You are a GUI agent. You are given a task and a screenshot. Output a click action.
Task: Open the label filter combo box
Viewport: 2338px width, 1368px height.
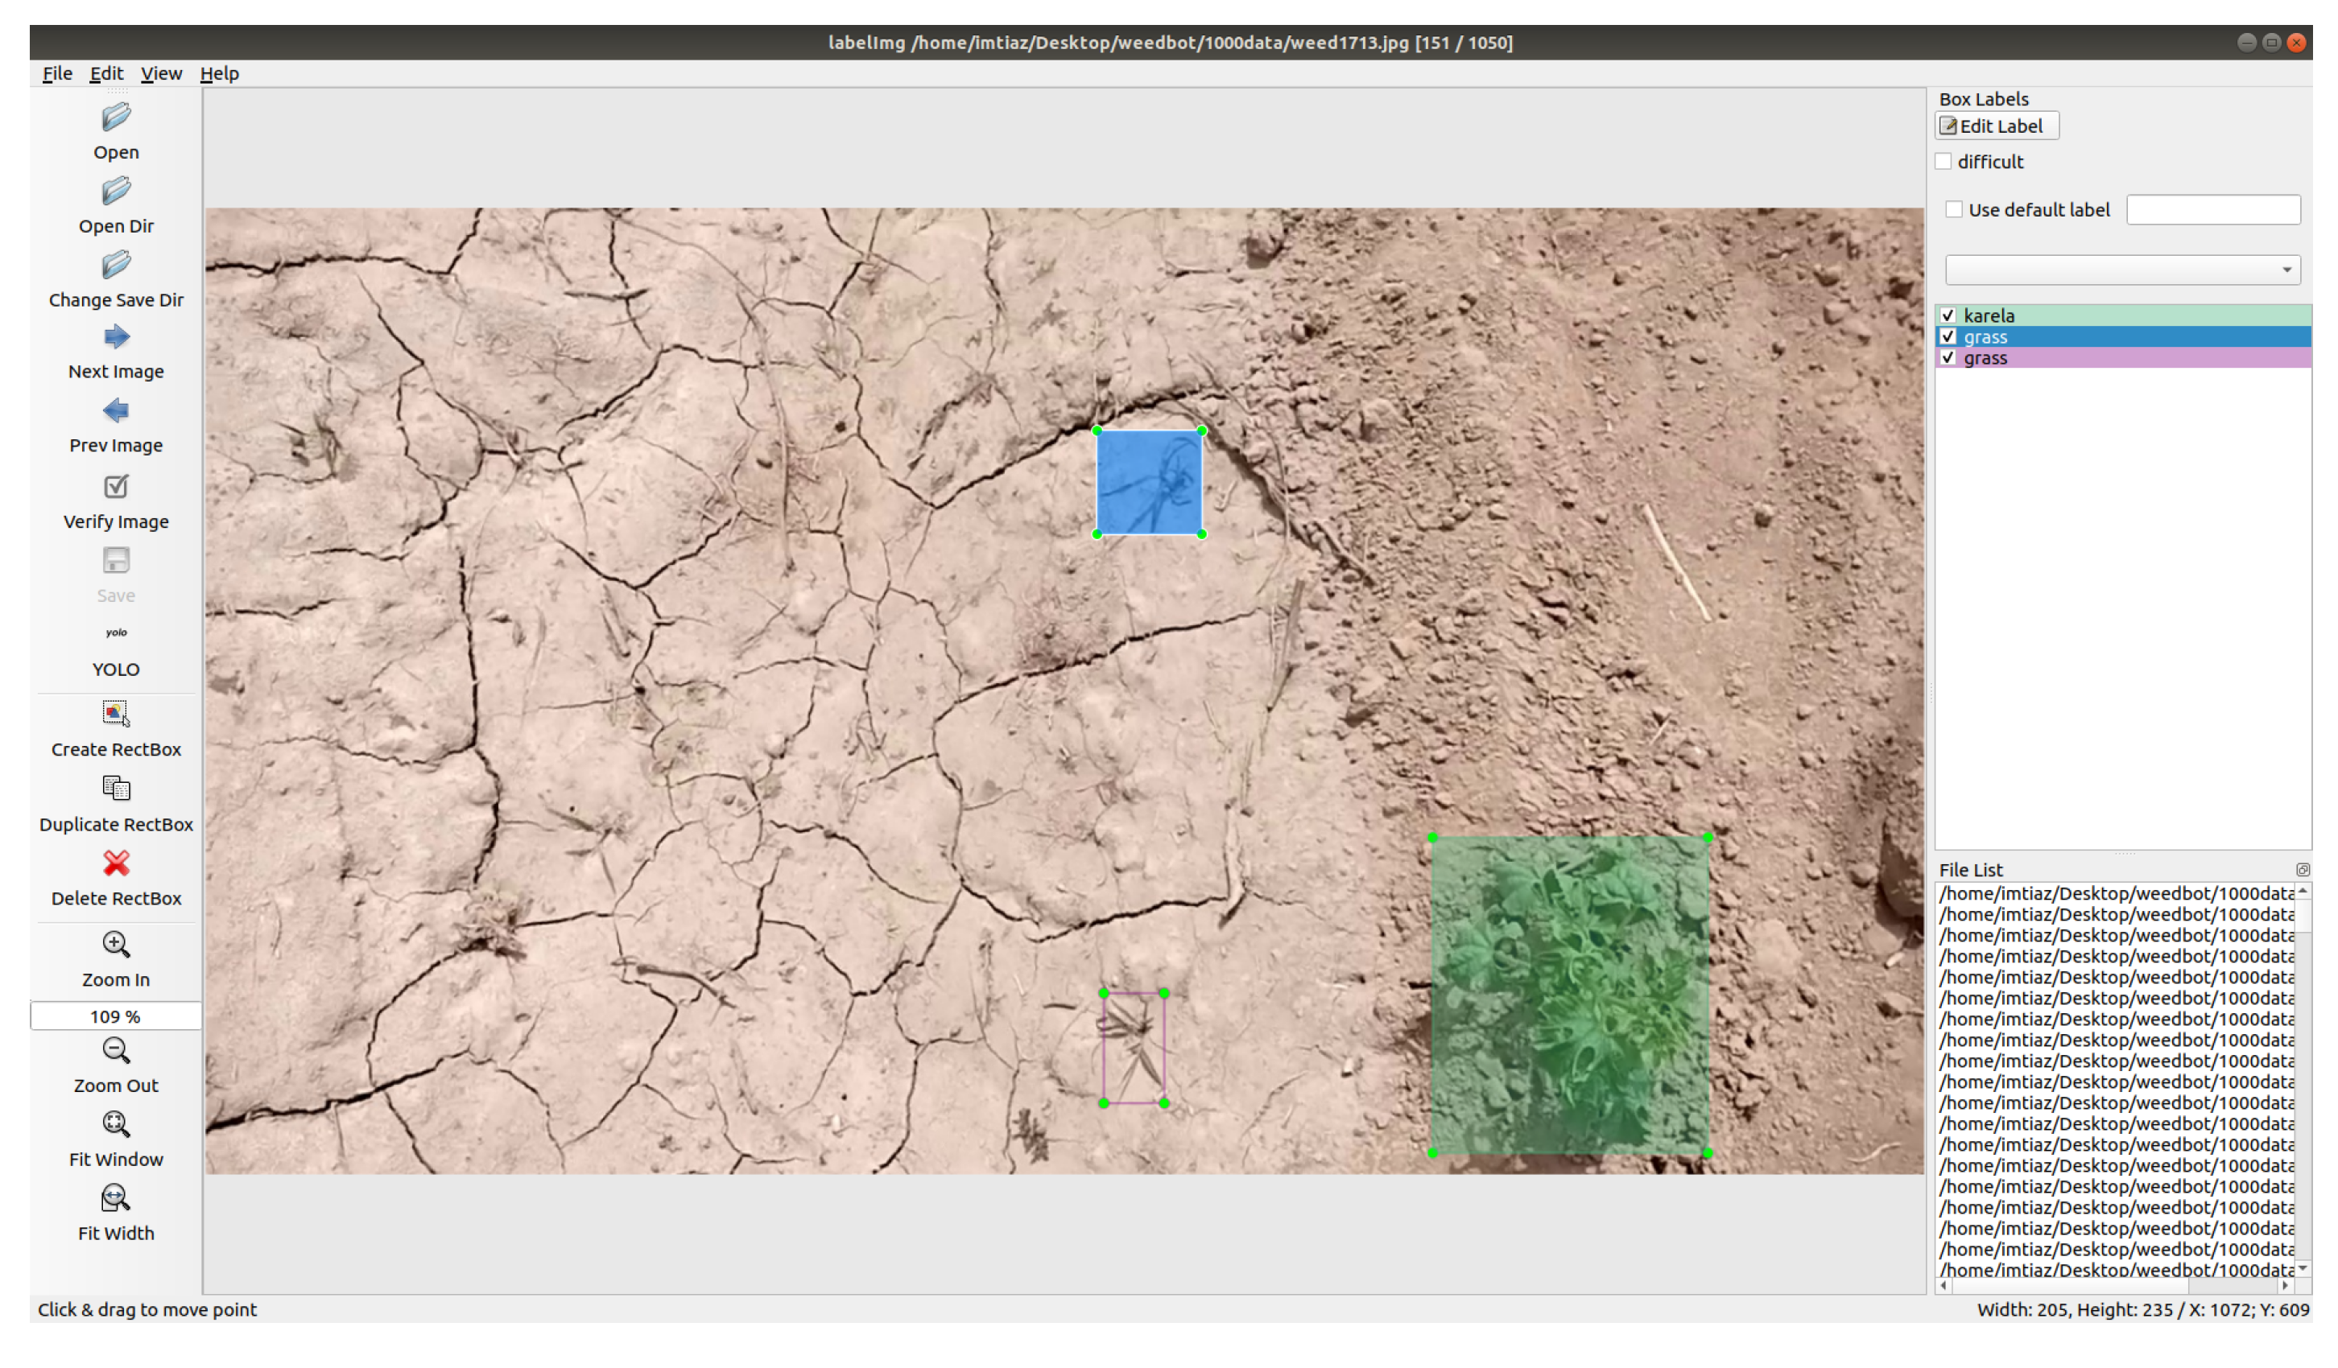(2123, 270)
